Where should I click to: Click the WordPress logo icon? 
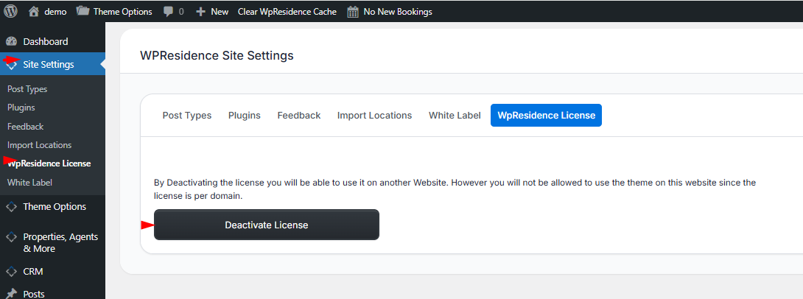point(11,12)
